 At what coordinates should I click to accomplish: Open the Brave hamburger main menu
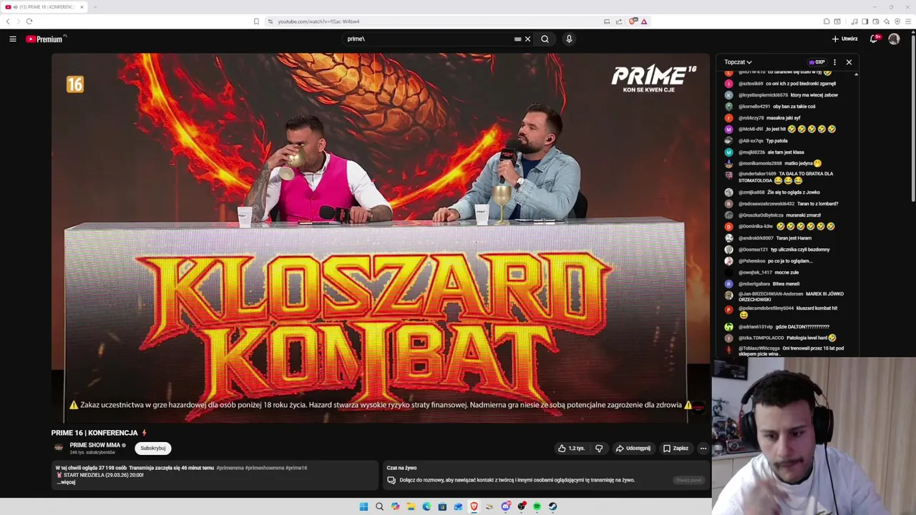pos(909,21)
